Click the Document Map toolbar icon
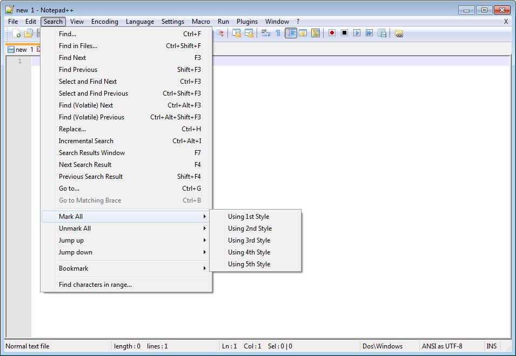 pos(316,33)
